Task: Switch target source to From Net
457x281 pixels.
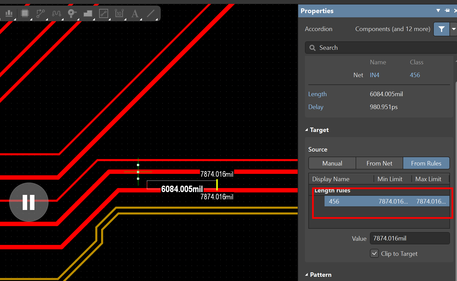Action: click(x=379, y=163)
